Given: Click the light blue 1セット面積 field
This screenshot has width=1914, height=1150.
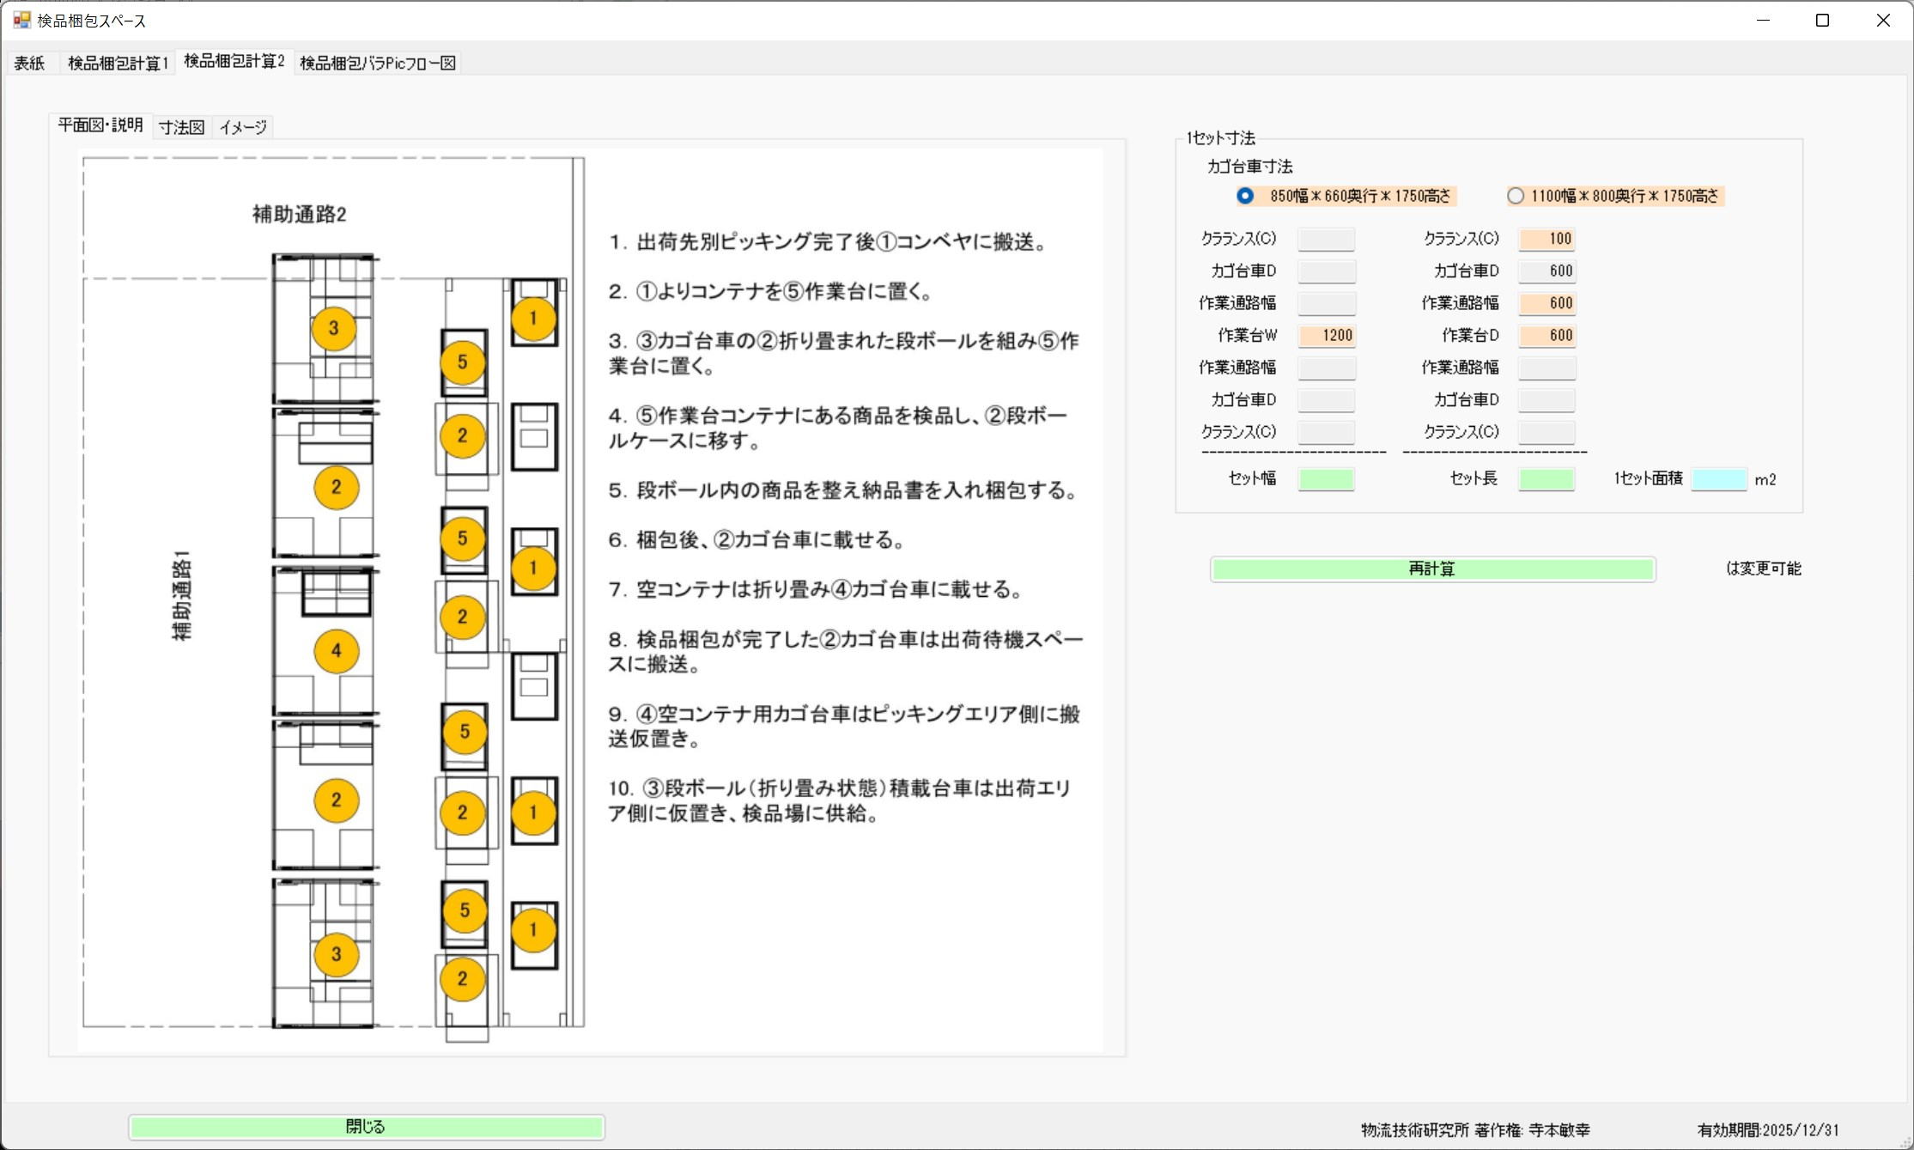Looking at the screenshot, I should 1718,479.
